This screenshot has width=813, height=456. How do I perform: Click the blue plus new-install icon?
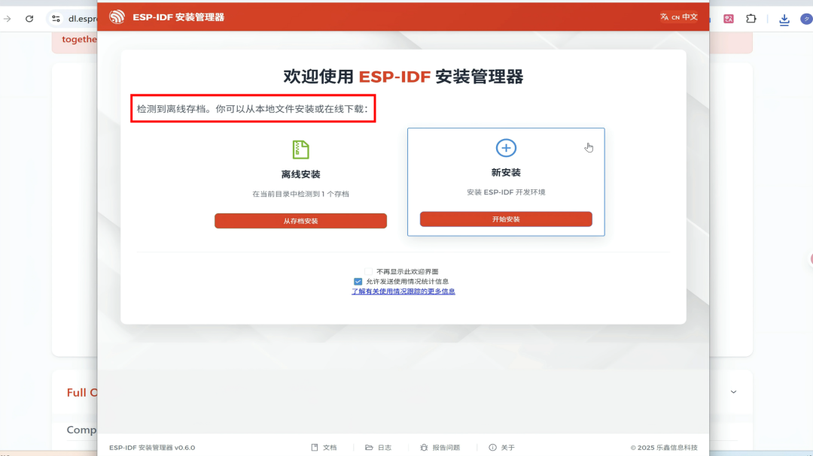(x=506, y=148)
